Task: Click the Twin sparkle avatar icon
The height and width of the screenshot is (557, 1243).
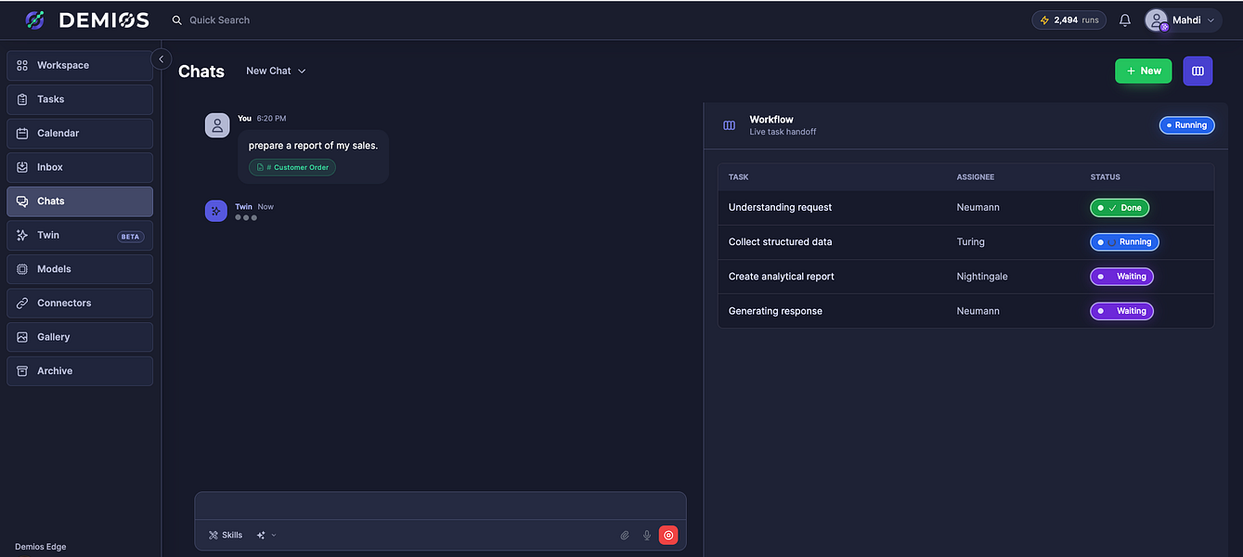Action: [x=216, y=211]
